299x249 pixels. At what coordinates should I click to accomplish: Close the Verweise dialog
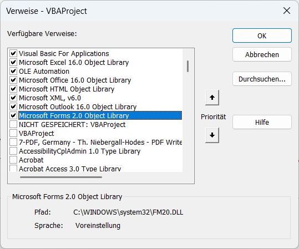(x=287, y=11)
